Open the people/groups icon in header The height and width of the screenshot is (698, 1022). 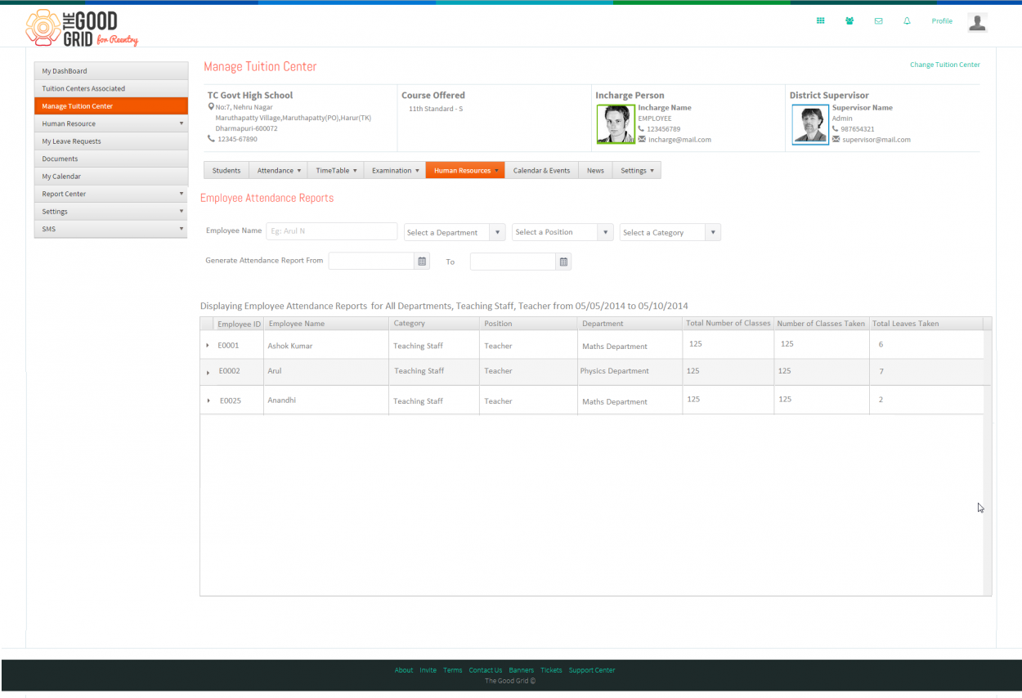[849, 21]
